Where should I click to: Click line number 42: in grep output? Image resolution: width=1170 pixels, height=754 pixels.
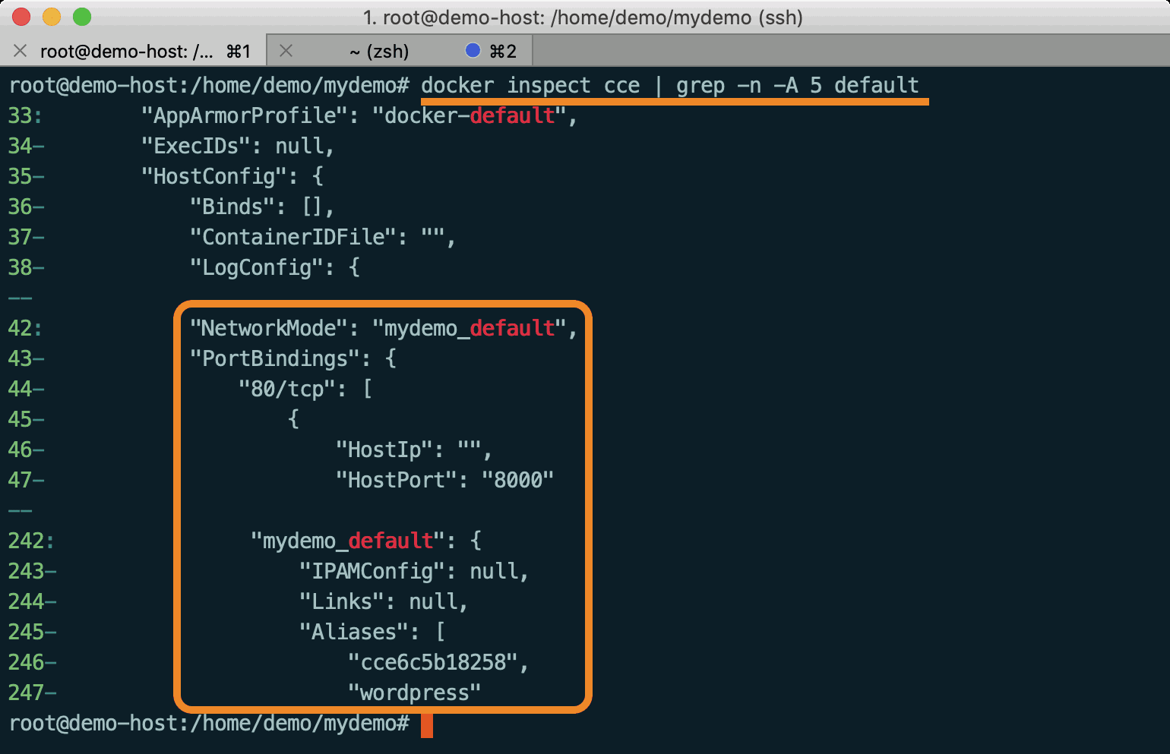(25, 328)
